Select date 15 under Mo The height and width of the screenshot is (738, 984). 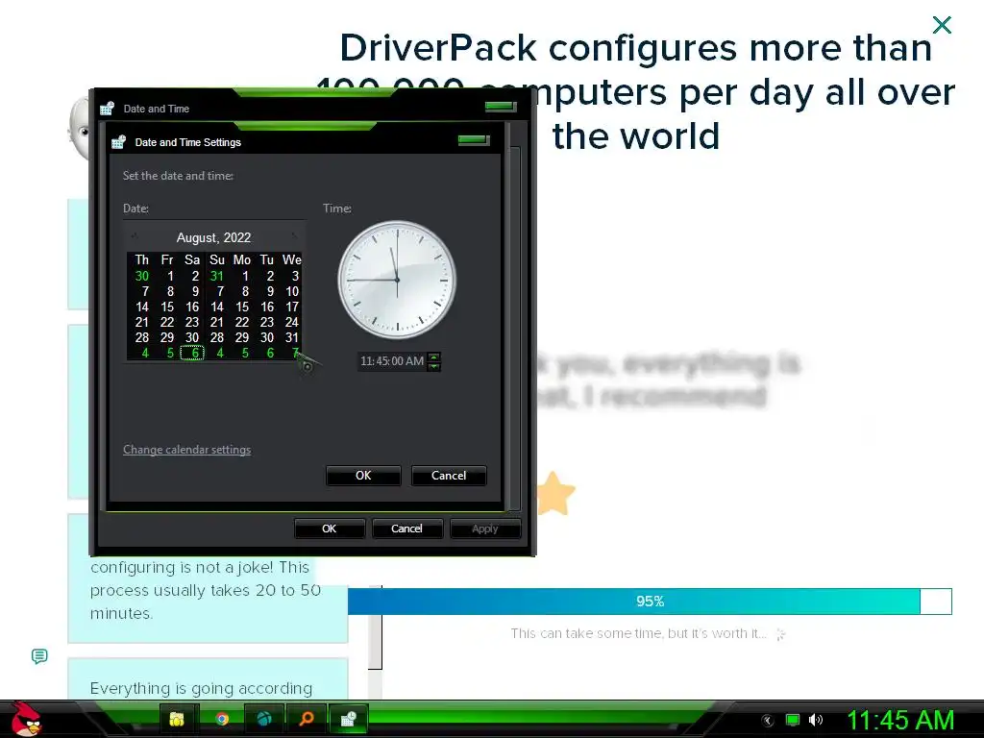241,307
